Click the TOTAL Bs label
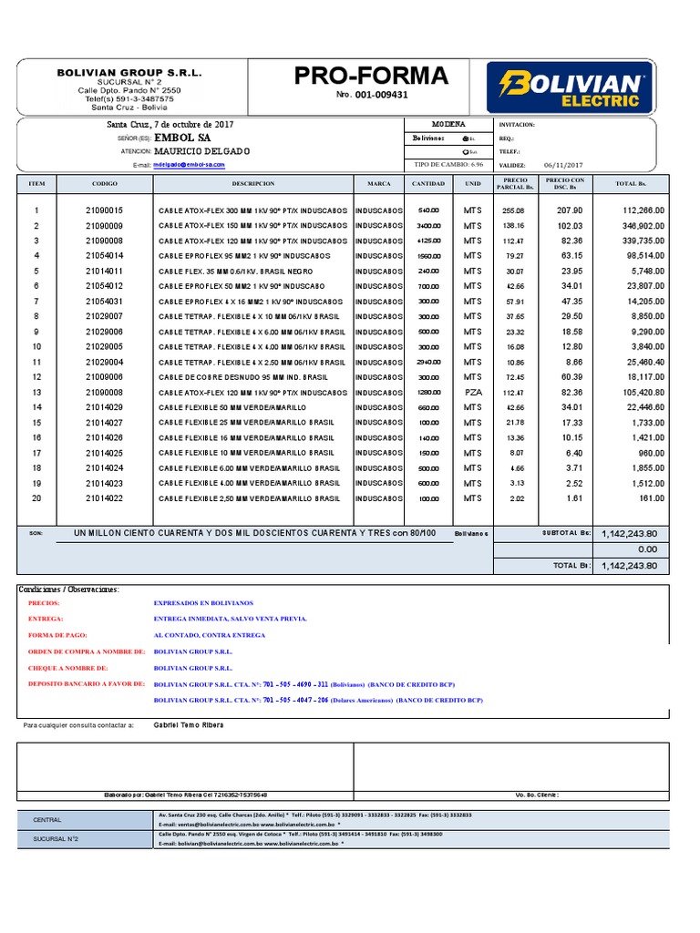 571,566
